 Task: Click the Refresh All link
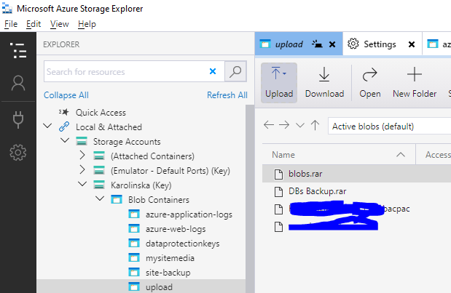point(227,95)
